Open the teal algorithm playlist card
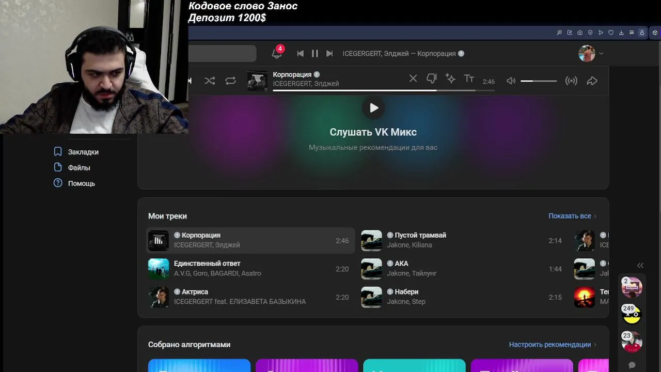This screenshot has height=372, width=661. [414, 365]
